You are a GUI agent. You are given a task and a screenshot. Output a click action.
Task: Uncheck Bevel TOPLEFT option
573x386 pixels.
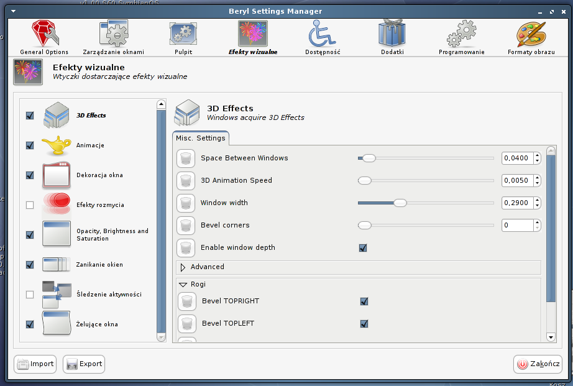(x=364, y=323)
